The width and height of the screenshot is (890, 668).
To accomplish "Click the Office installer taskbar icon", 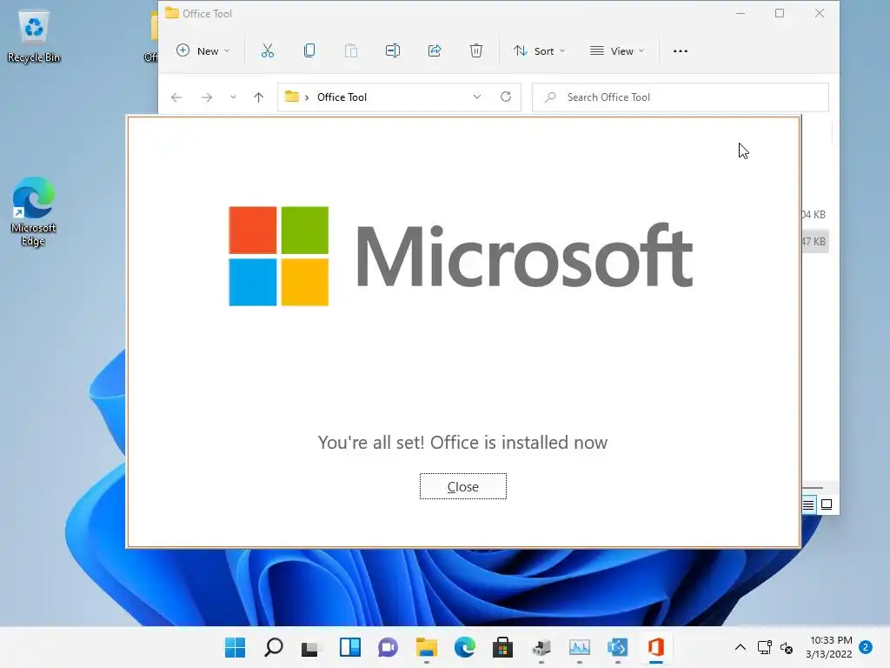I will pyautogui.click(x=655, y=647).
